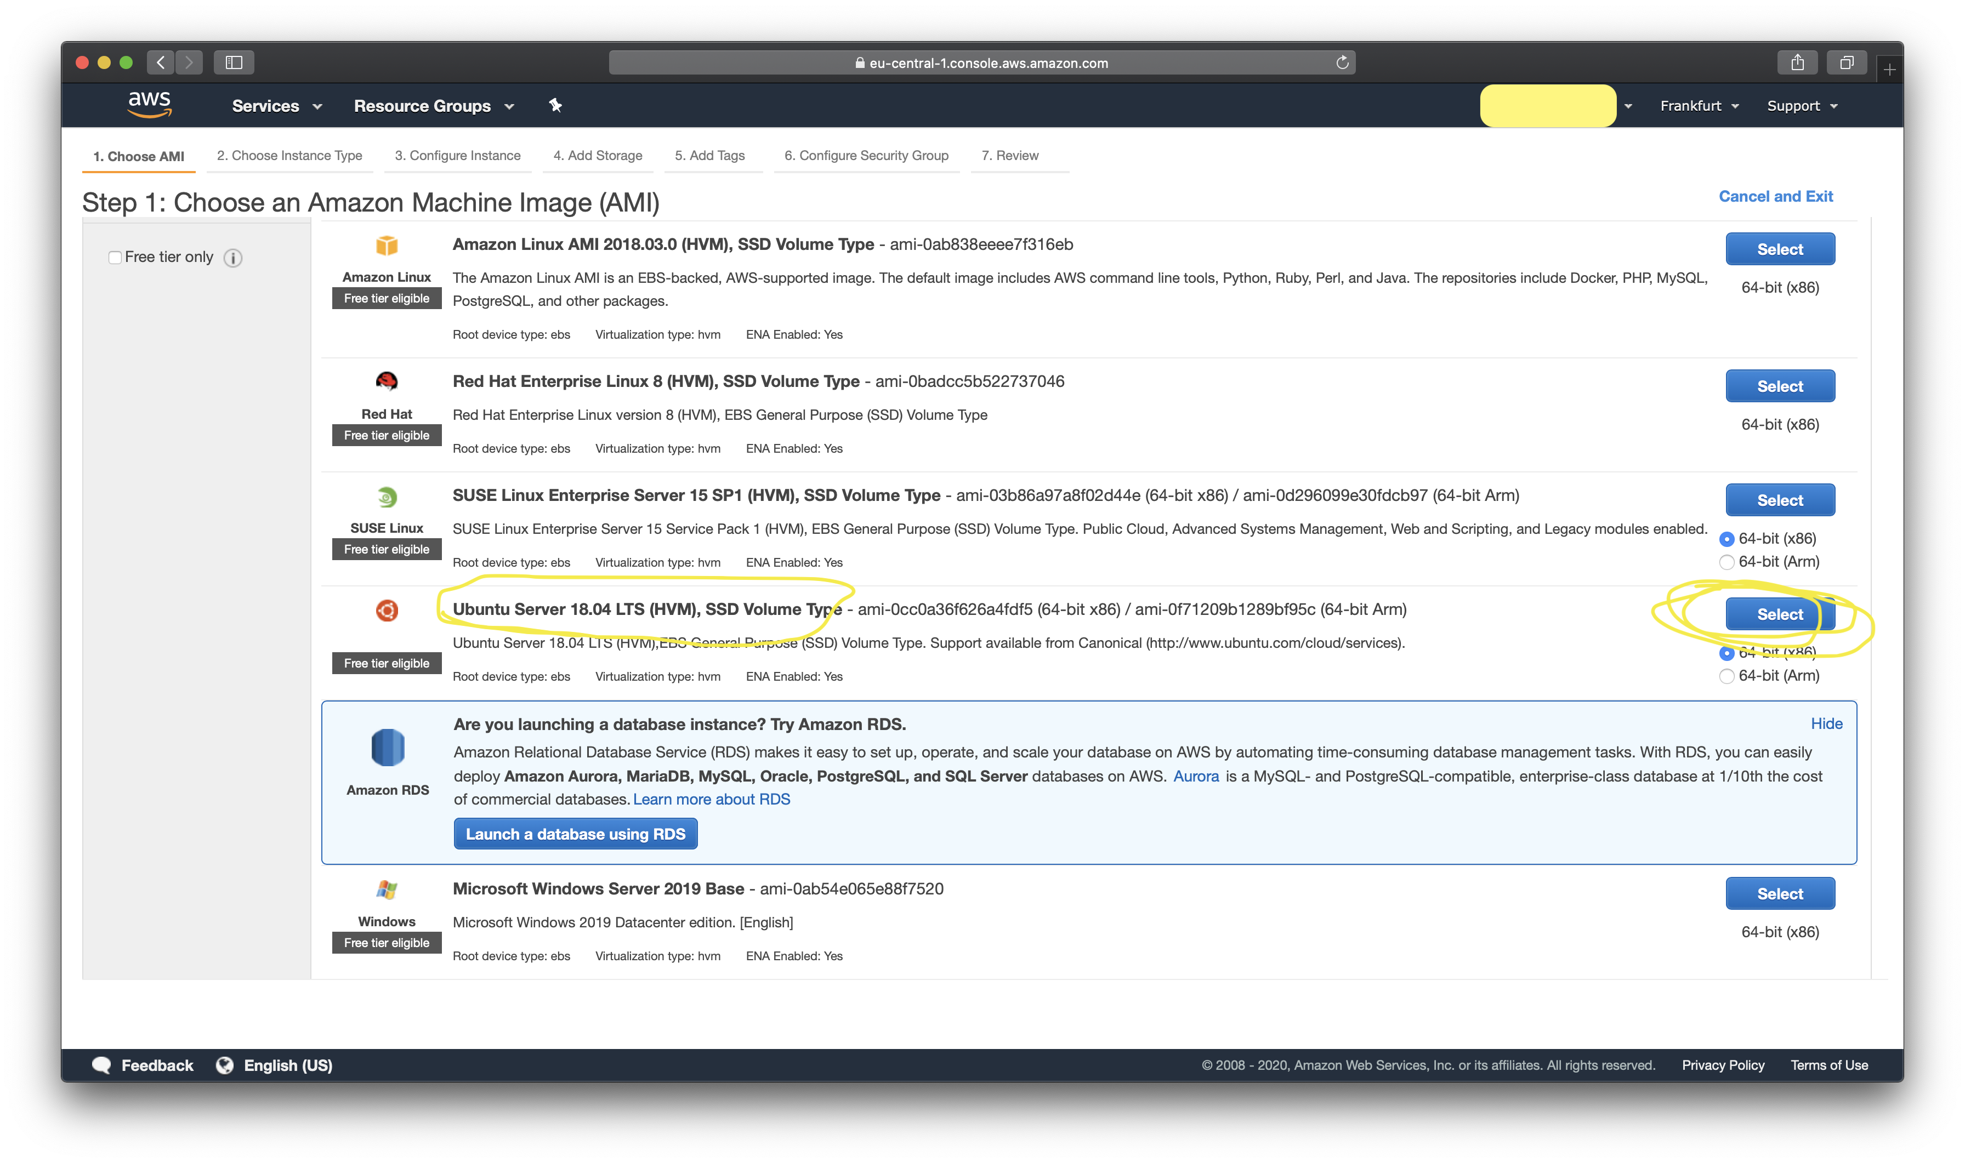Click the Amazon Linux box icon
Viewport: 1965px width, 1163px height.
(387, 246)
